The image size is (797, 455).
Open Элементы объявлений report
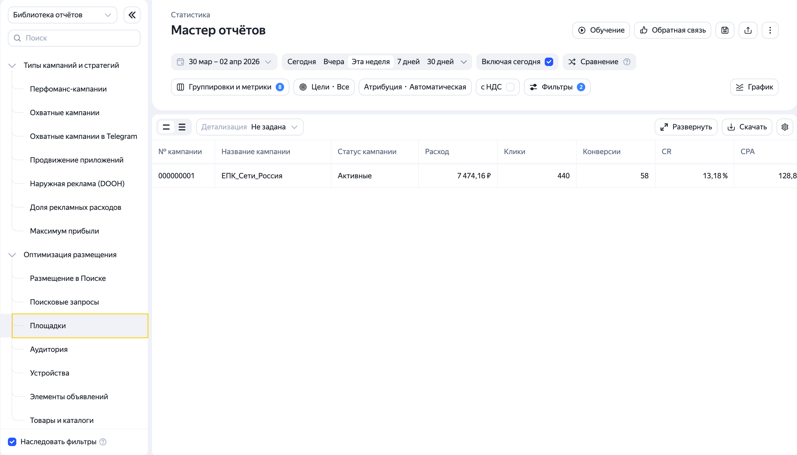[x=69, y=397]
